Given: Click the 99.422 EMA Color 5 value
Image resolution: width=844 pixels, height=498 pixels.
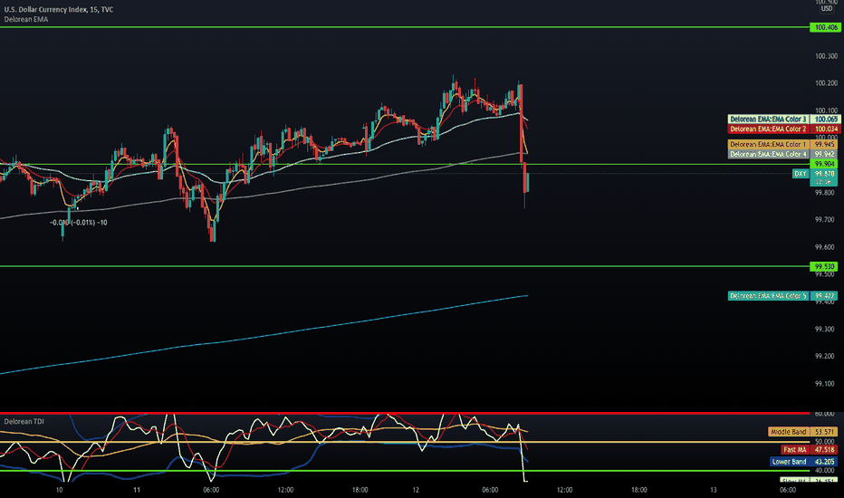Looking at the screenshot, I should point(825,295).
